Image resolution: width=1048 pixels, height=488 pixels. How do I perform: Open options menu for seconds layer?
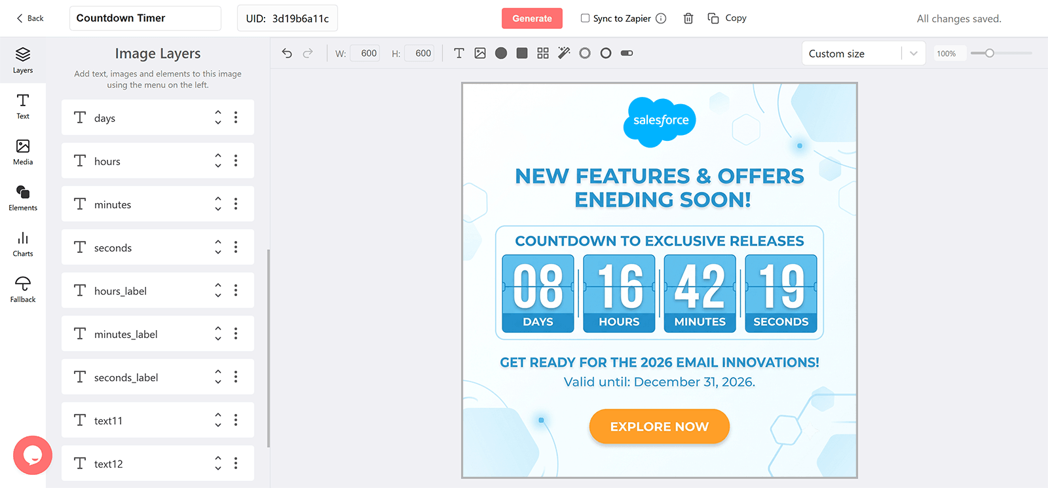236,247
